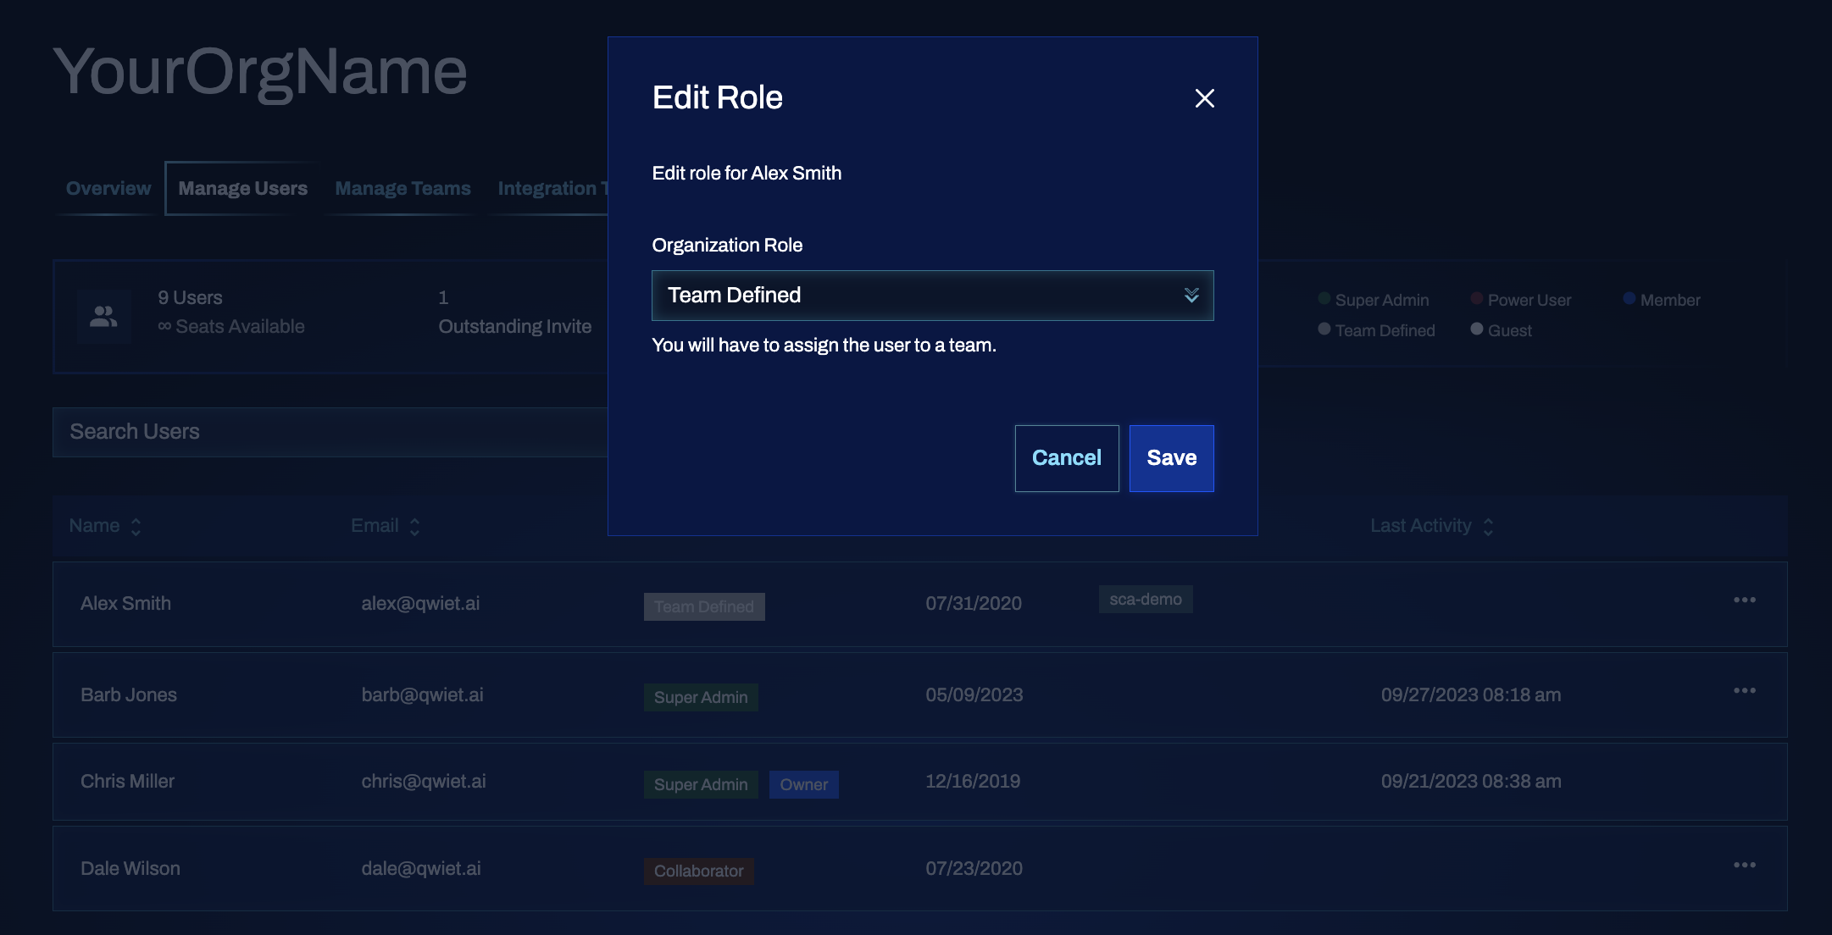1832x935 pixels.
Task: Save the role change
Action: (x=1171, y=458)
